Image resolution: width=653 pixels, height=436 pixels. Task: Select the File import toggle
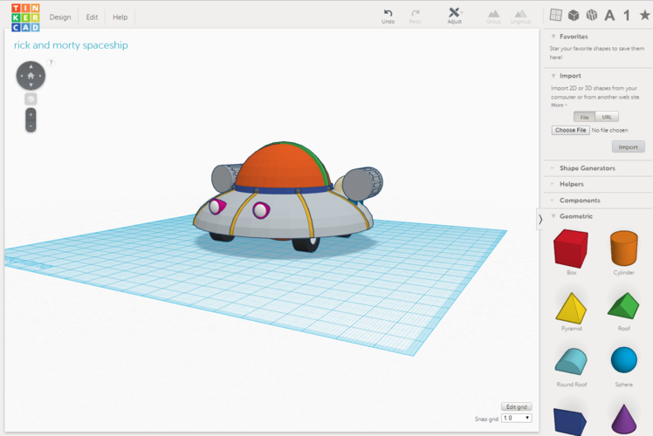click(584, 117)
